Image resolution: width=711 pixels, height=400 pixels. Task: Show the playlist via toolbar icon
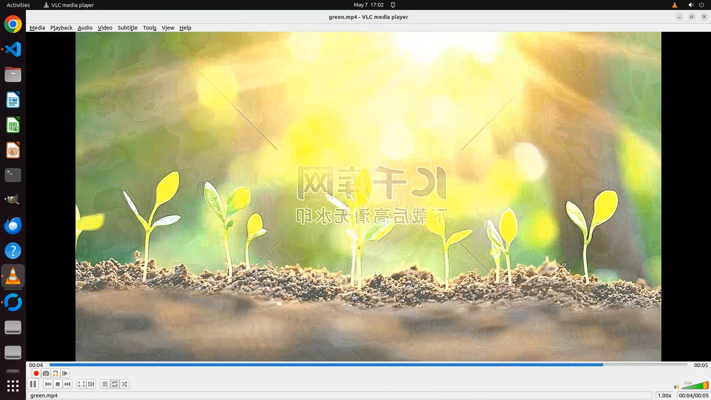click(x=105, y=384)
